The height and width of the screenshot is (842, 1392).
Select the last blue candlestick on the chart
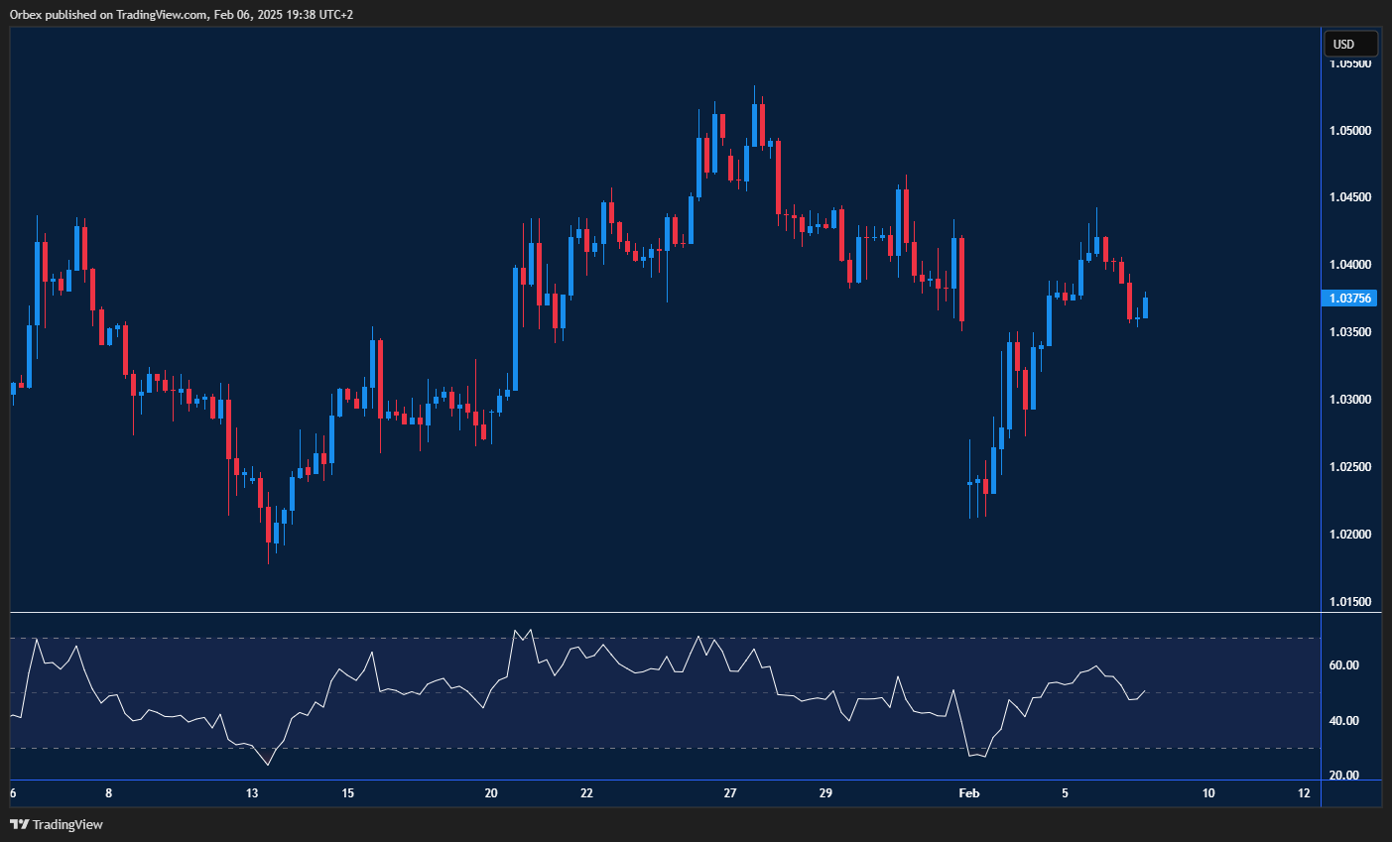click(x=1145, y=307)
